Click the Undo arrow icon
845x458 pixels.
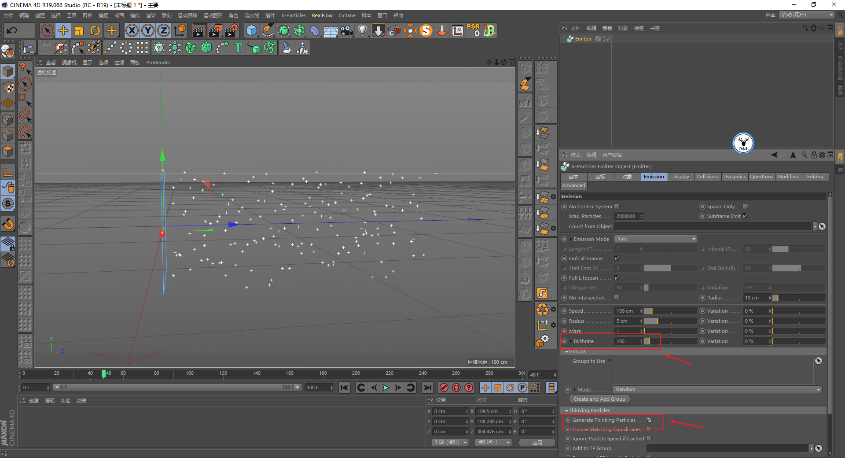[x=12, y=30]
